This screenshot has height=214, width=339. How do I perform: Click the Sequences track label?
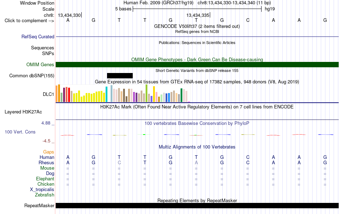pos(42,48)
